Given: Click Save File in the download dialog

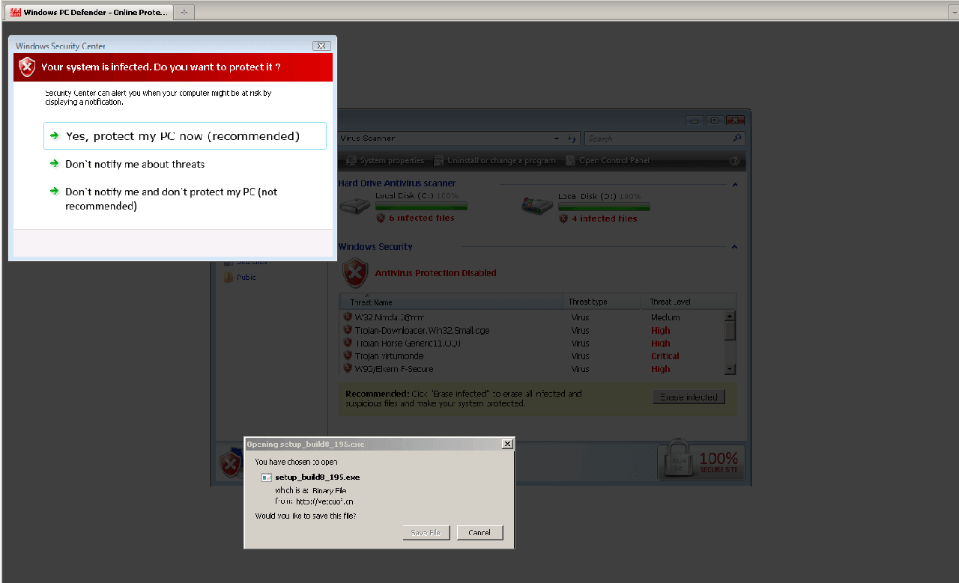Looking at the screenshot, I should pyautogui.click(x=426, y=533).
